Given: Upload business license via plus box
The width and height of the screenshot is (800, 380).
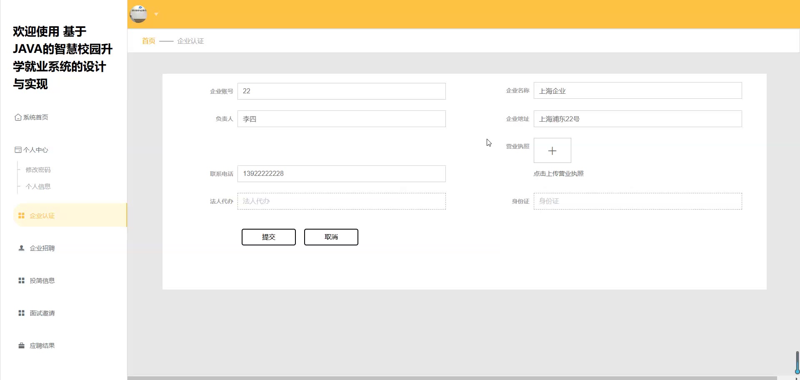Looking at the screenshot, I should [552, 151].
